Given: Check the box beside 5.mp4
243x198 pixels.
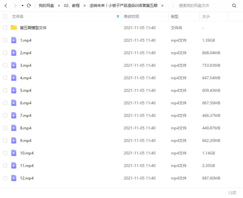Looking at the screenshot, I should click(5, 91).
